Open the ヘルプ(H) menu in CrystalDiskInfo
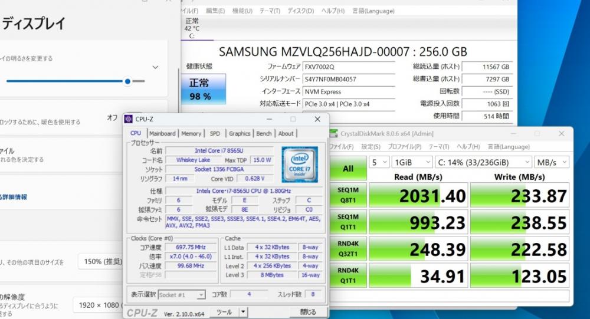590x319 pixels. coord(333,11)
